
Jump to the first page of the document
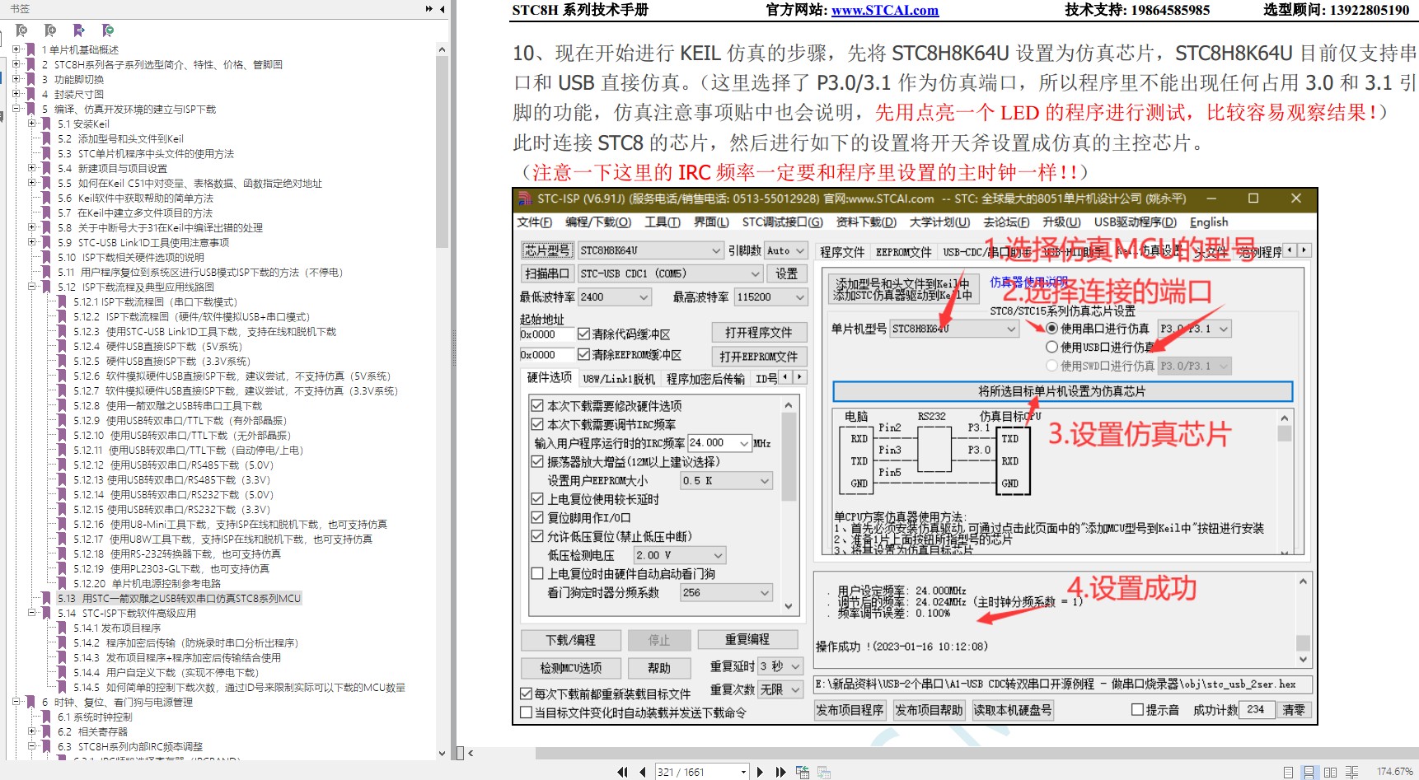coord(622,772)
